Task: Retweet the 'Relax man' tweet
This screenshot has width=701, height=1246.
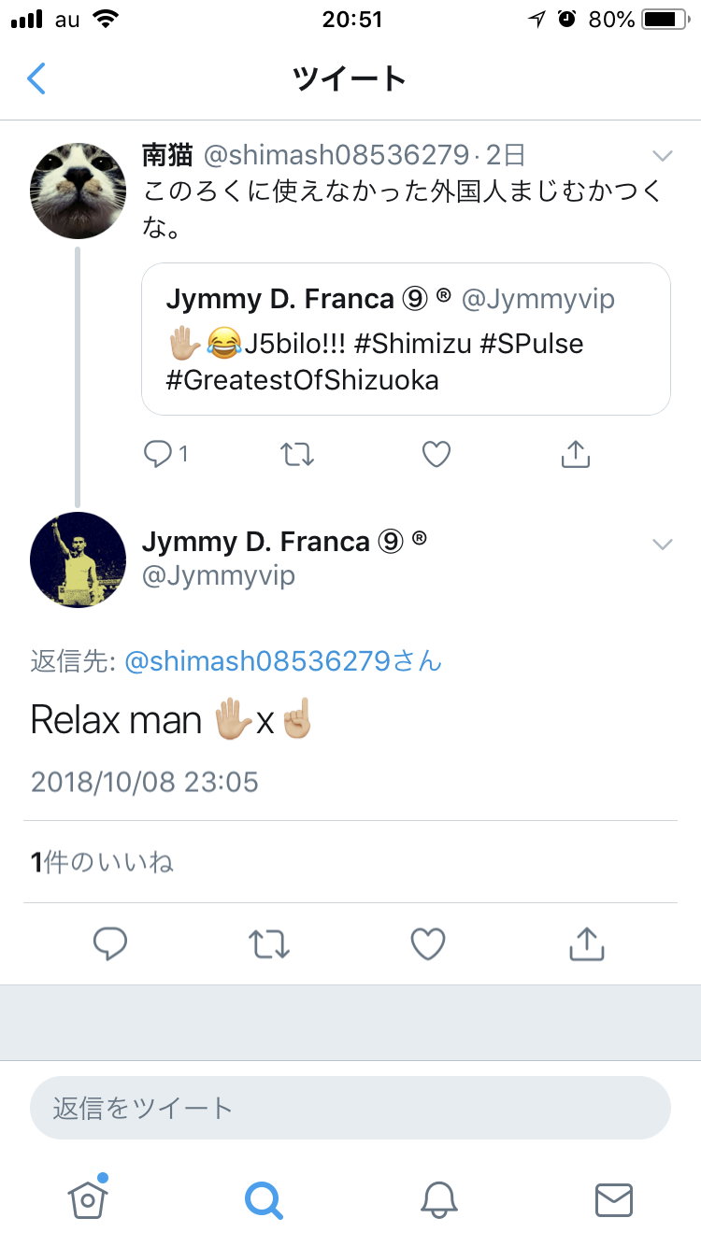Action: 269,943
